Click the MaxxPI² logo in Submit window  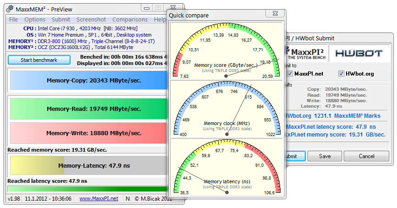tap(306, 53)
